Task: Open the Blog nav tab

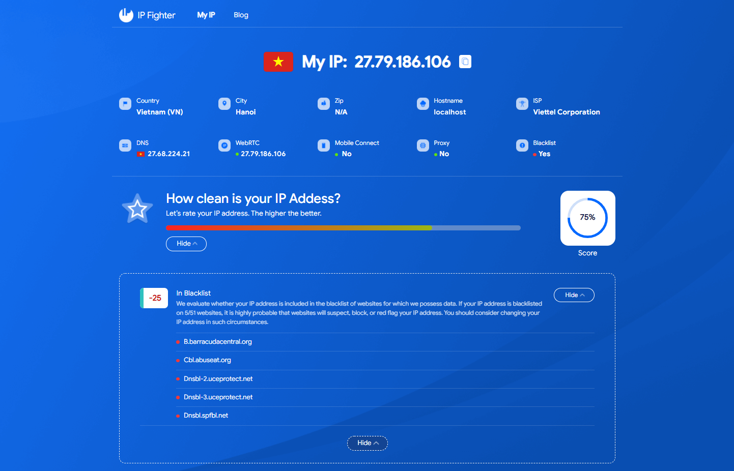Action: (241, 15)
